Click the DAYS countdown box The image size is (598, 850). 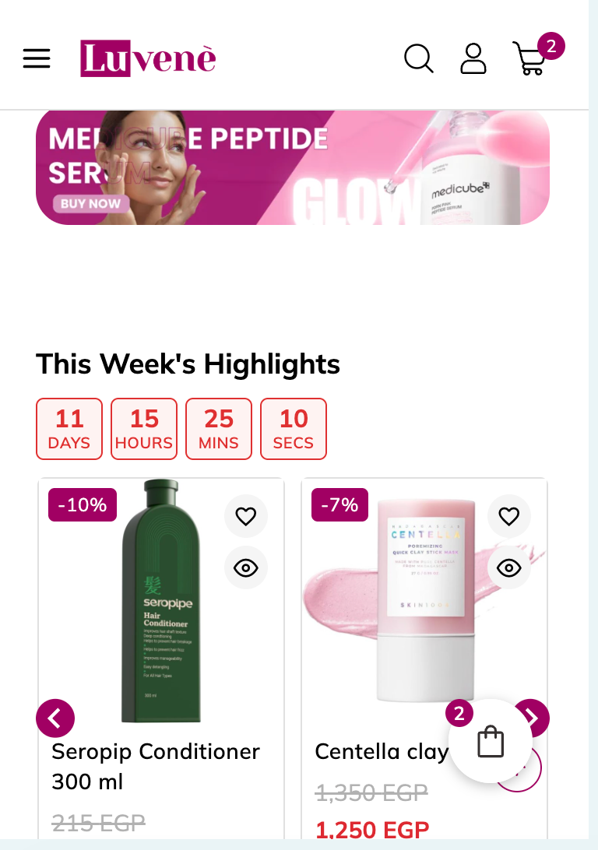point(69,429)
